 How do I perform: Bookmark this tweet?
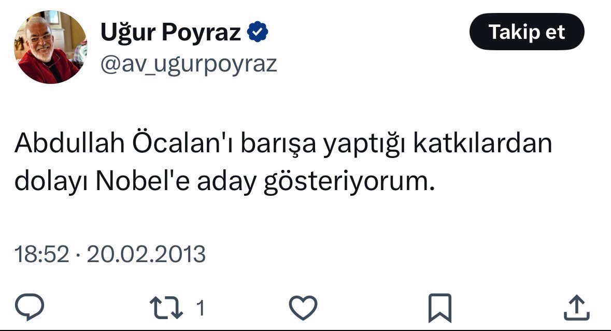point(440,308)
